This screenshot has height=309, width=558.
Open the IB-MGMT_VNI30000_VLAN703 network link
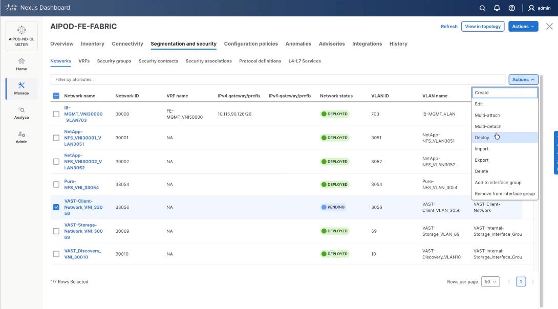pos(83,114)
